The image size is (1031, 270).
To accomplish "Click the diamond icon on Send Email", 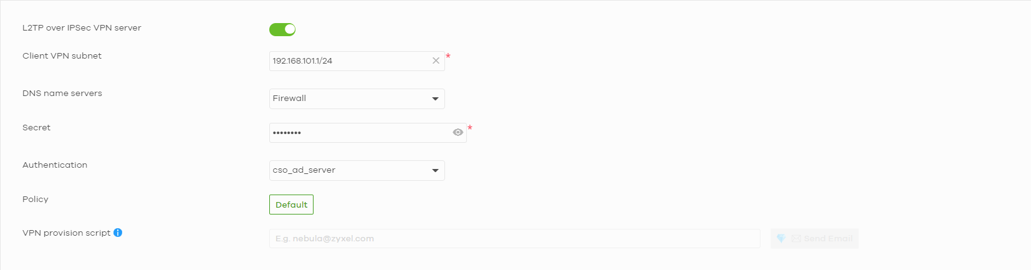I will click(781, 239).
